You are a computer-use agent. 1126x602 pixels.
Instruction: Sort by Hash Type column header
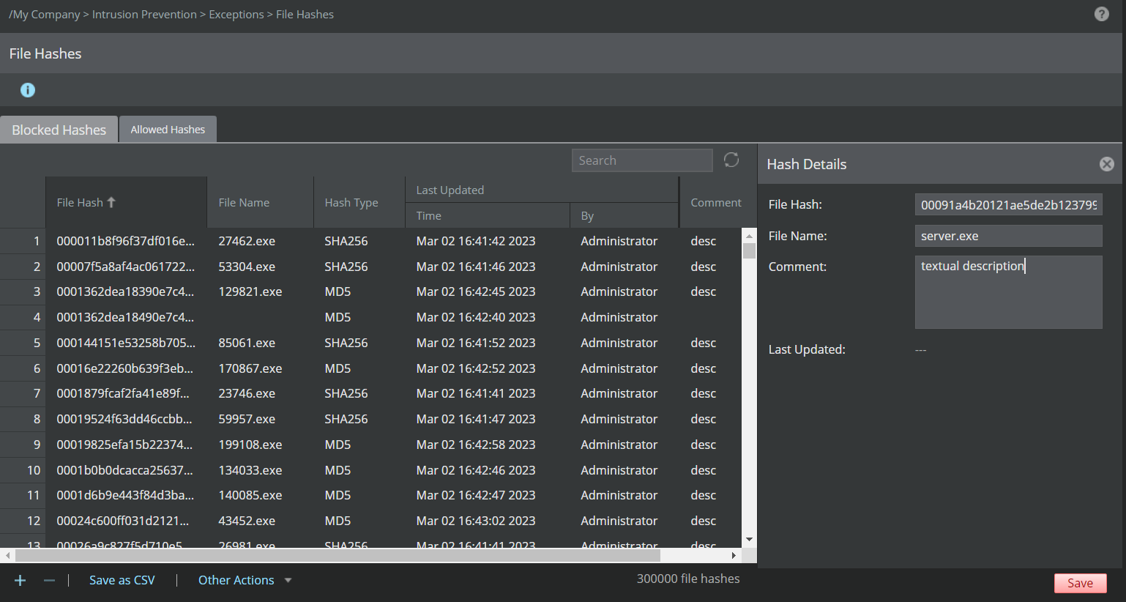click(x=359, y=202)
